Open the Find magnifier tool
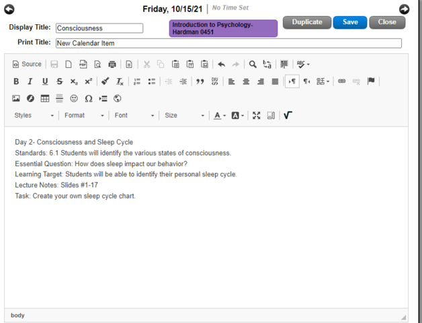The width and height of the screenshot is (422, 323). point(253,64)
